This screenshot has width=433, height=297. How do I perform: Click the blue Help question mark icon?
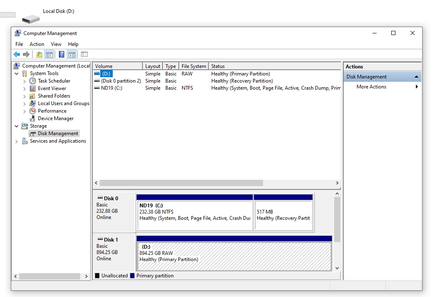click(x=61, y=54)
